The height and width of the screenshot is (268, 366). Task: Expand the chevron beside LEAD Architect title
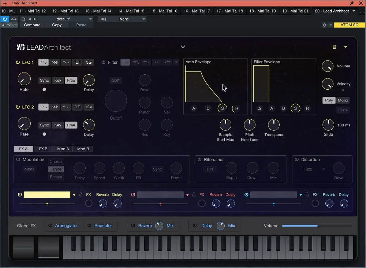point(183,47)
